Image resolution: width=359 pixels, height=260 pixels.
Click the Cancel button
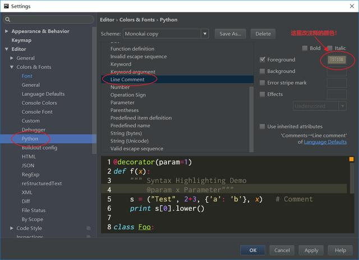click(x=282, y=250)
